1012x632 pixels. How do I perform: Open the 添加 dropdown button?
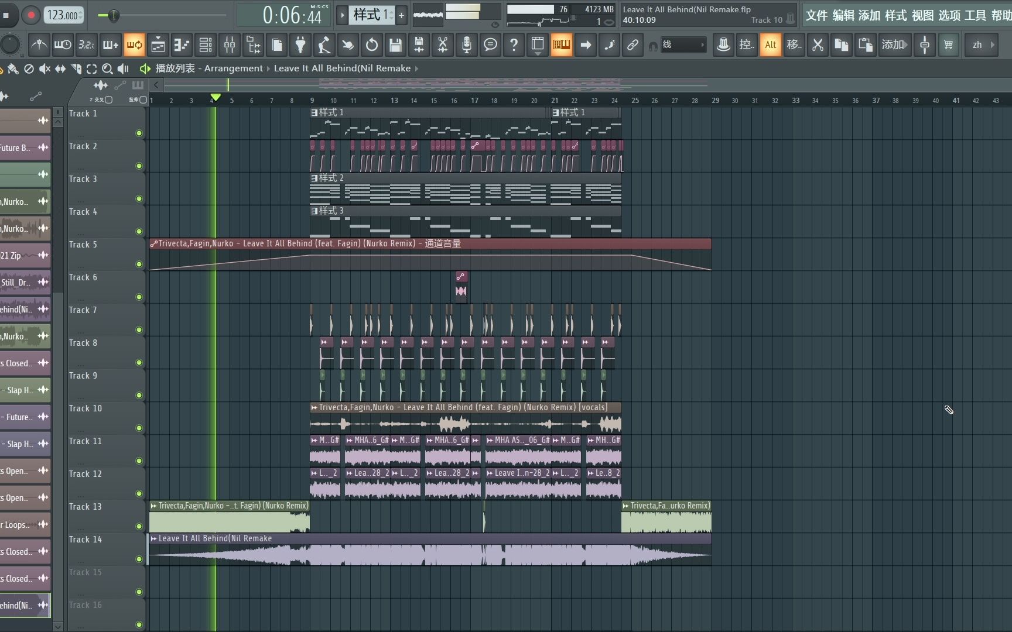(x=894, y=44)
